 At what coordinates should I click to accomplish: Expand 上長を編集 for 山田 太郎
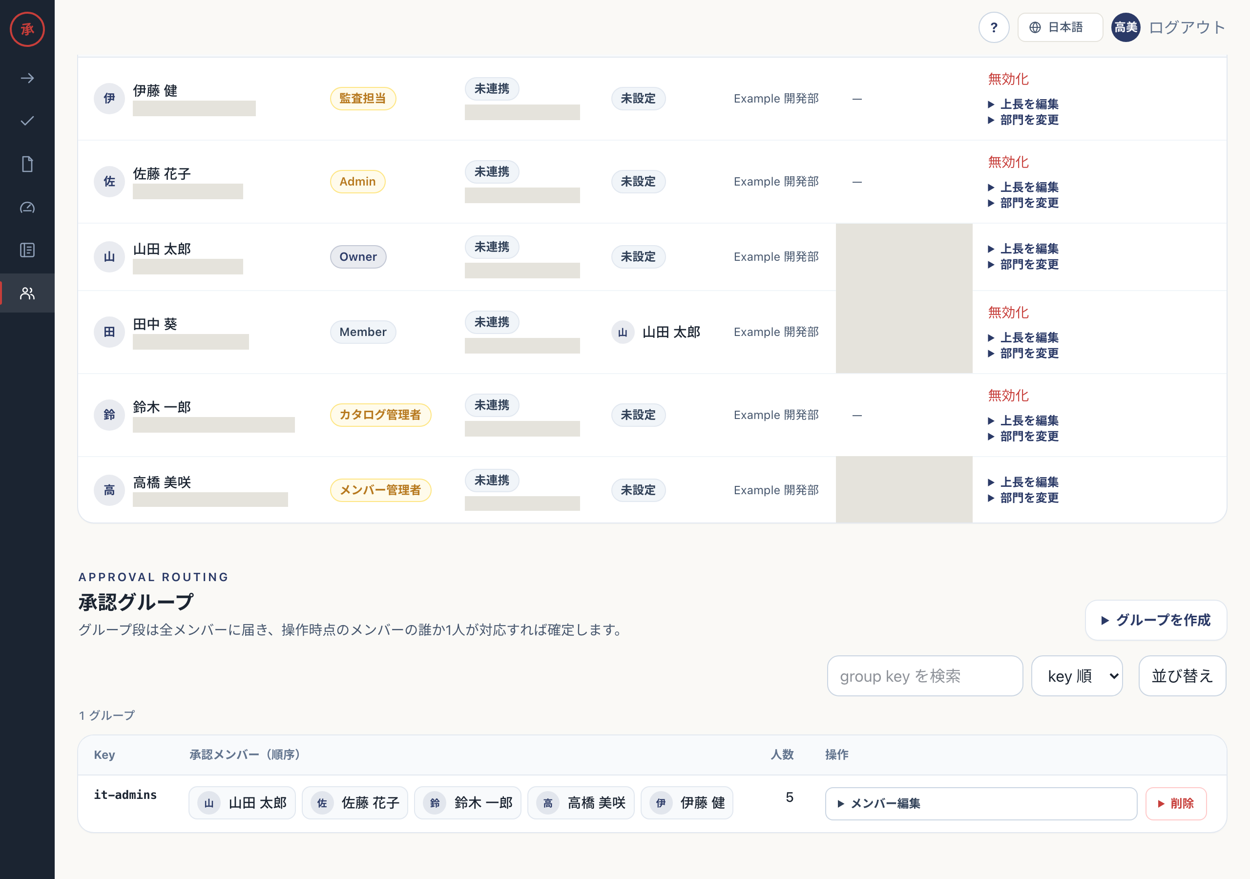[x=1023, y=249]
